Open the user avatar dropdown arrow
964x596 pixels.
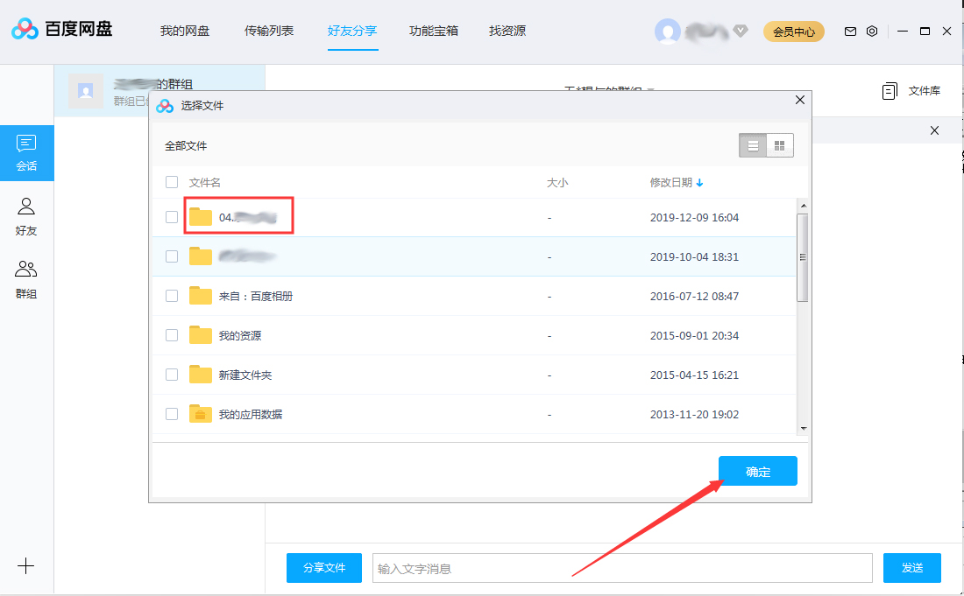741,31
